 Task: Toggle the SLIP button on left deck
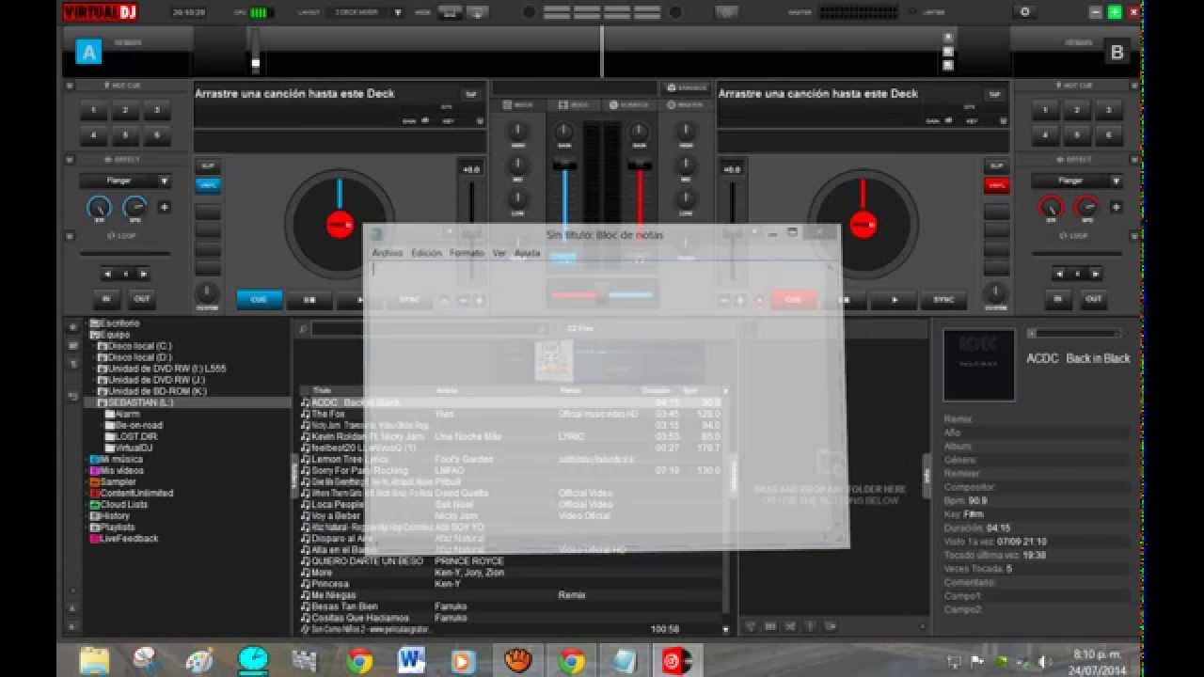coord(207,165)
